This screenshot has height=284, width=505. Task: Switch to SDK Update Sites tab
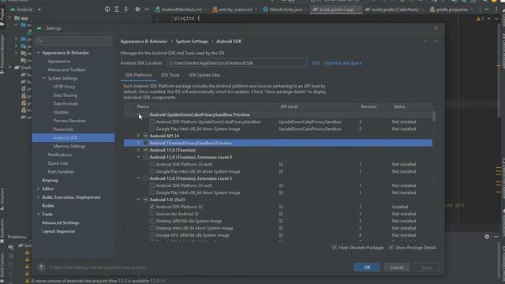pyautogui.click(x=204, y=75)
